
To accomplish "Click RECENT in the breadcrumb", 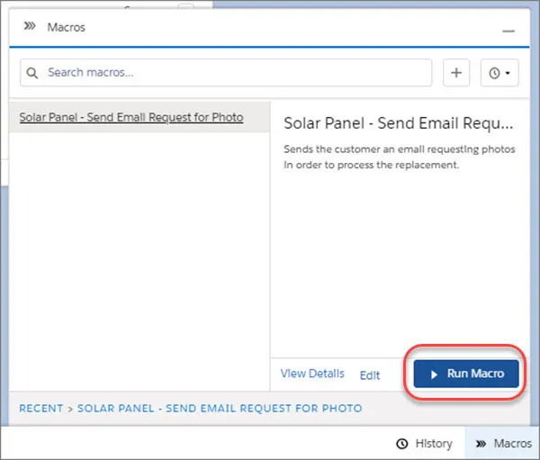I will (41, 409).
